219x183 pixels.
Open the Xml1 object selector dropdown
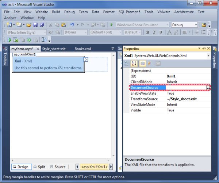tap(208, 56)
